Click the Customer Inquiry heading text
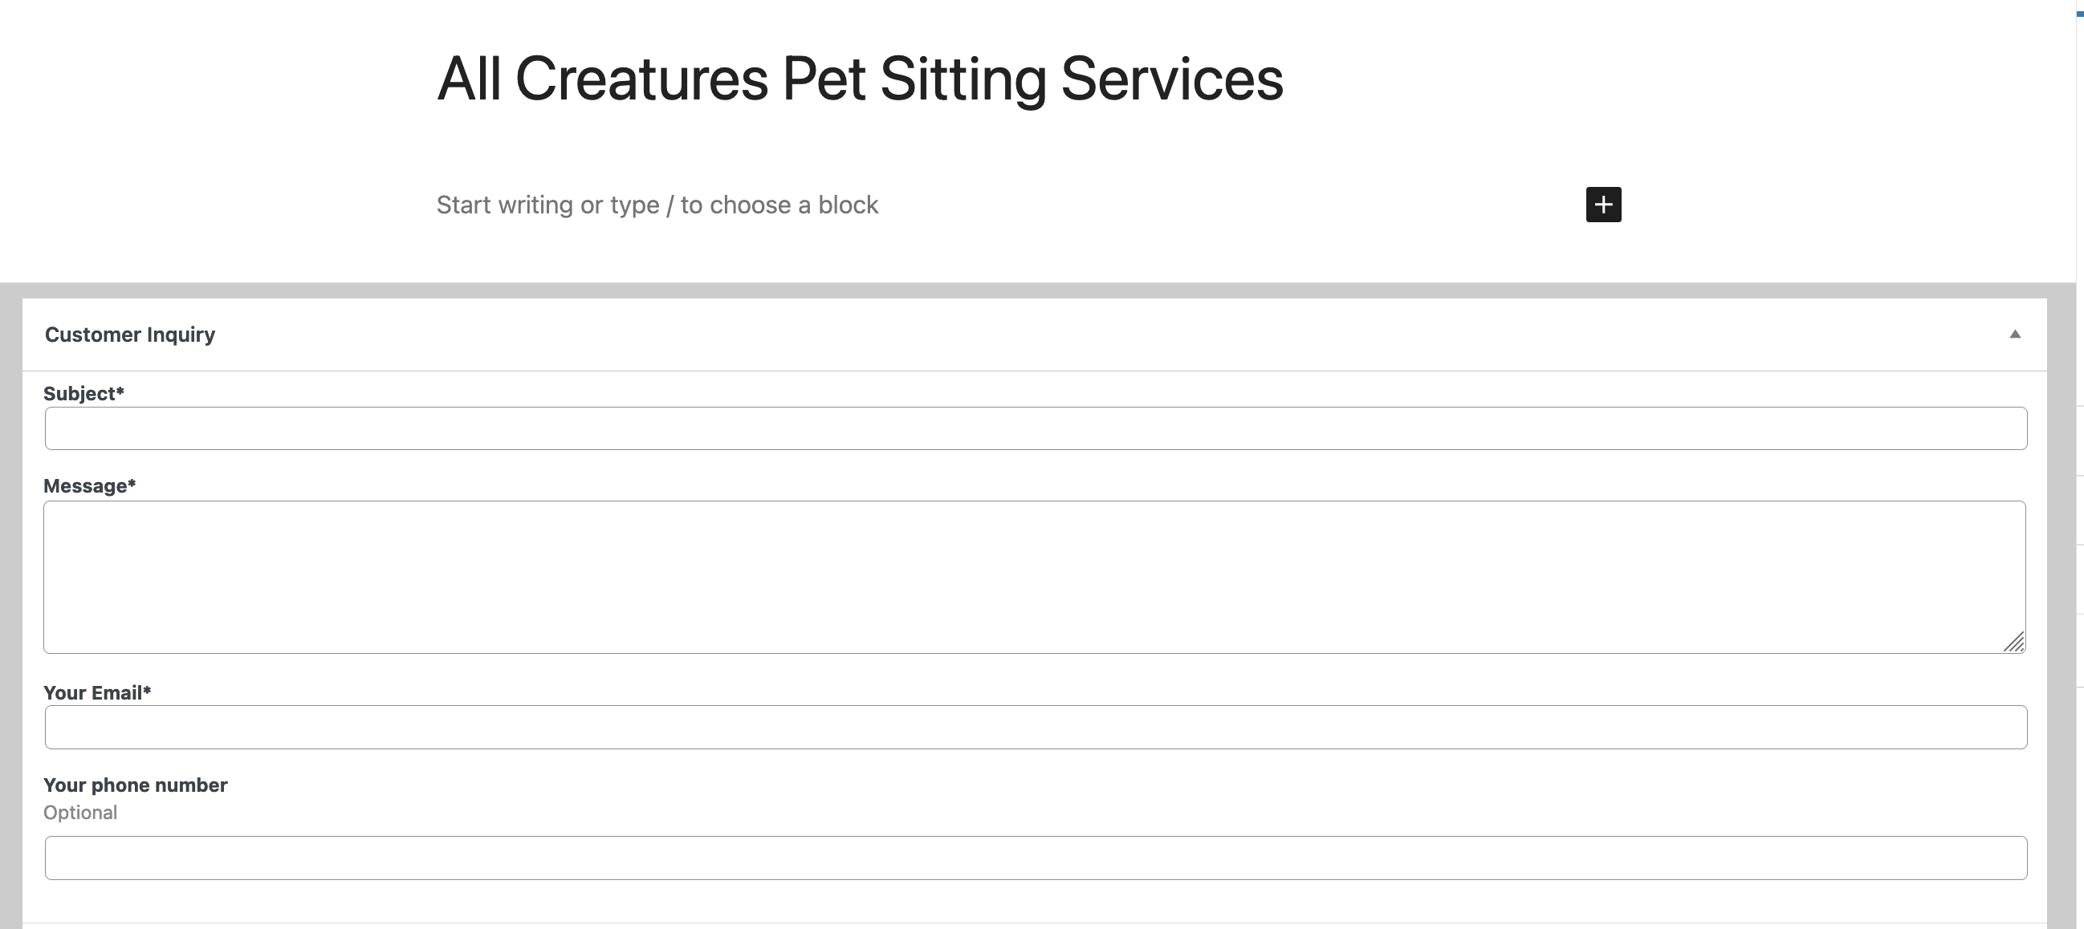Viewport: 2084px width, 929px height. [x=129, y=335]
